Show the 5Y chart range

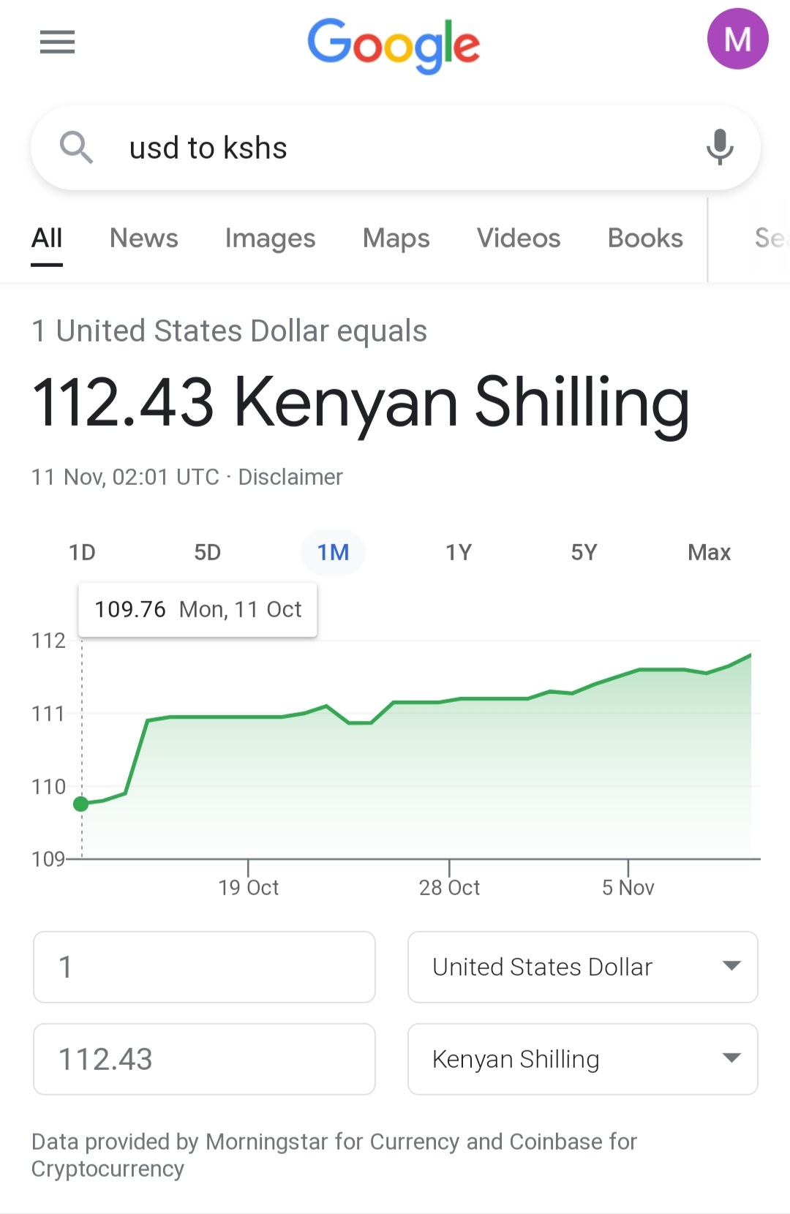tap(584, 552)
